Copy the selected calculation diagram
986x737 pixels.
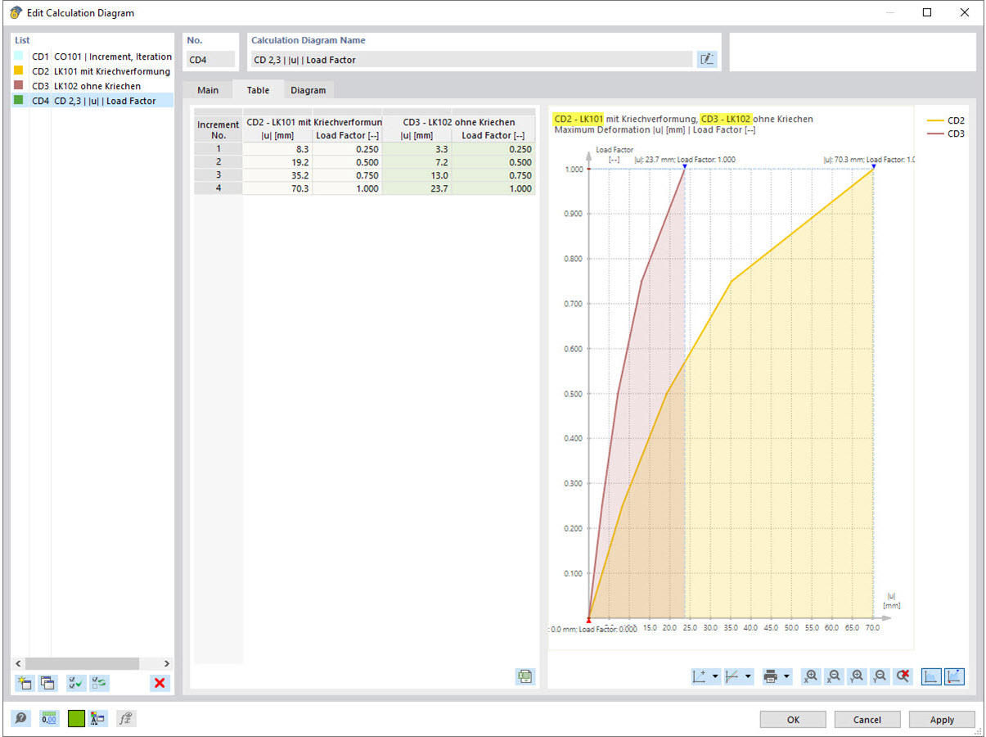pos(47,683)
